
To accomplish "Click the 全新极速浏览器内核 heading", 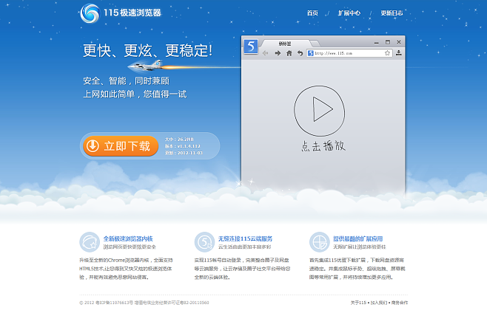I will [x=128, y=238].
